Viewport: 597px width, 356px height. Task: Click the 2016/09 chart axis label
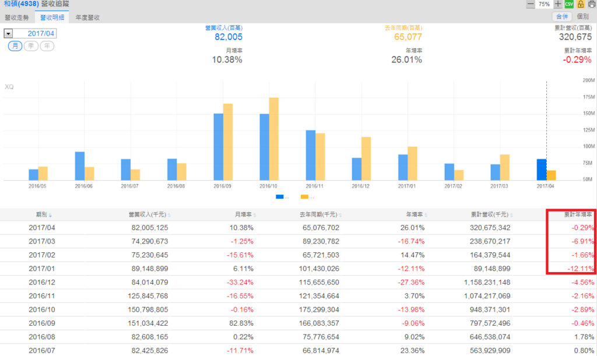point(222,186)
